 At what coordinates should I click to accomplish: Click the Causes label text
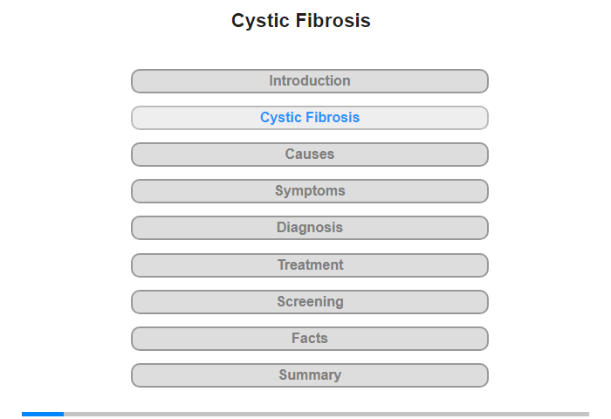pyautogui.click(x=310, y=155)
